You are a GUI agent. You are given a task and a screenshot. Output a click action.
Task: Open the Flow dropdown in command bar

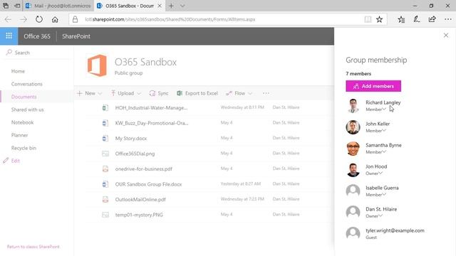coord(239,93)
